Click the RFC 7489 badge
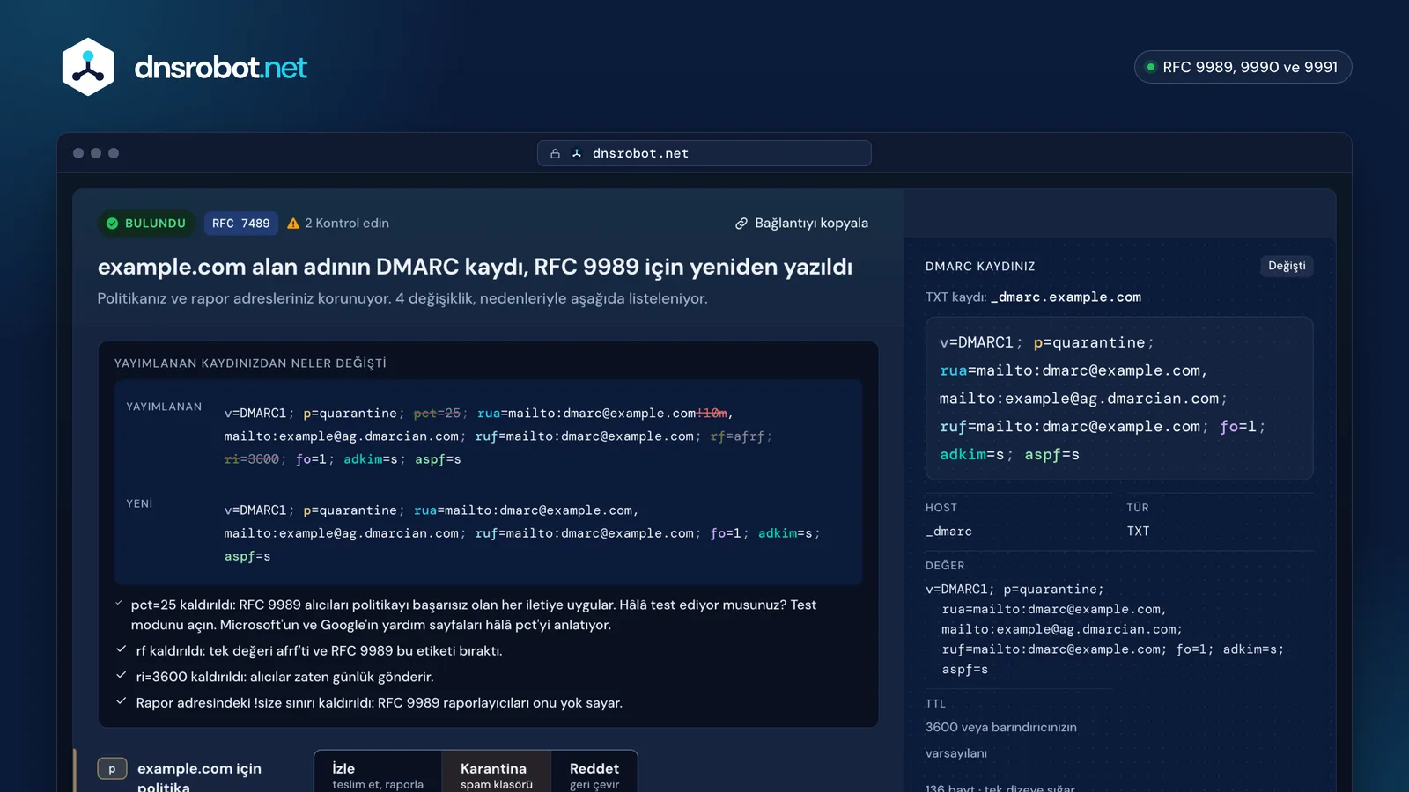 point(241,224)
